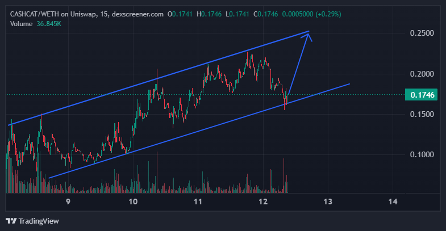
Task: Click date label 14 on time axis
Action: [x=393, y=201]
